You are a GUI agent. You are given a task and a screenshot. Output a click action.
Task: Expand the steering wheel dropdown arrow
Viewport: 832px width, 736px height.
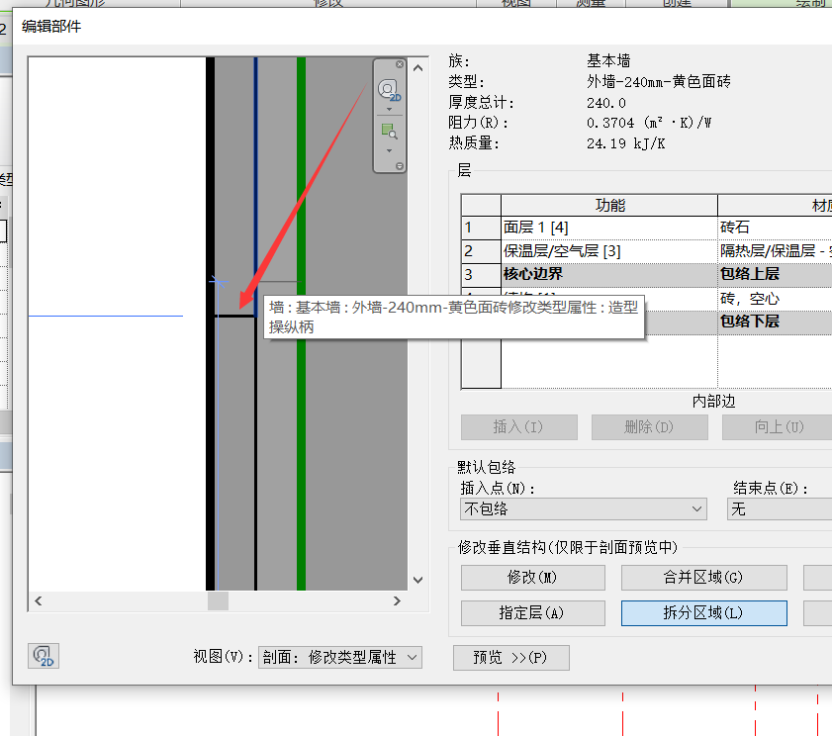coord(389,110)
